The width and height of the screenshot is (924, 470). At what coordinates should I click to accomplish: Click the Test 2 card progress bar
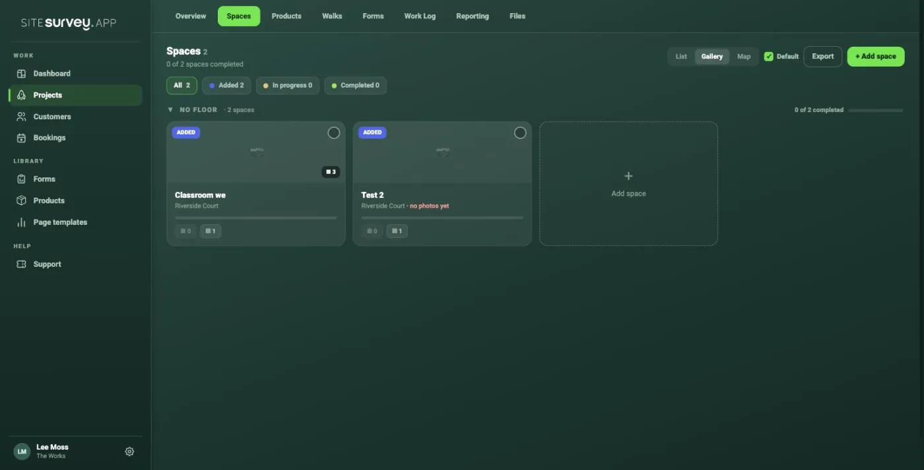[442, 218]
